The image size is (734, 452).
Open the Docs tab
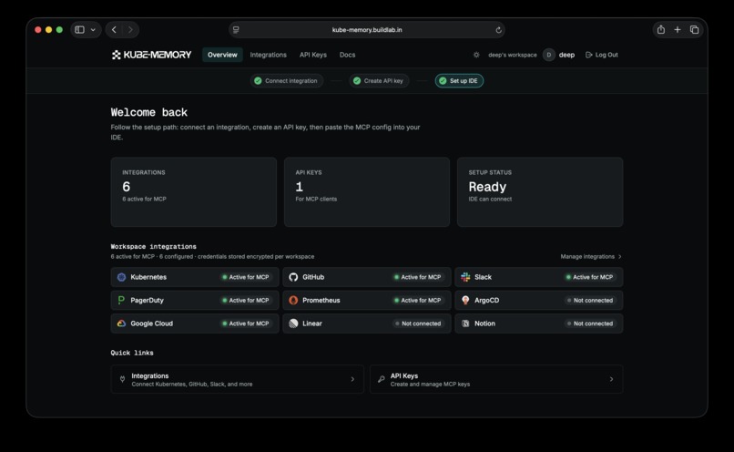(347, 55)
